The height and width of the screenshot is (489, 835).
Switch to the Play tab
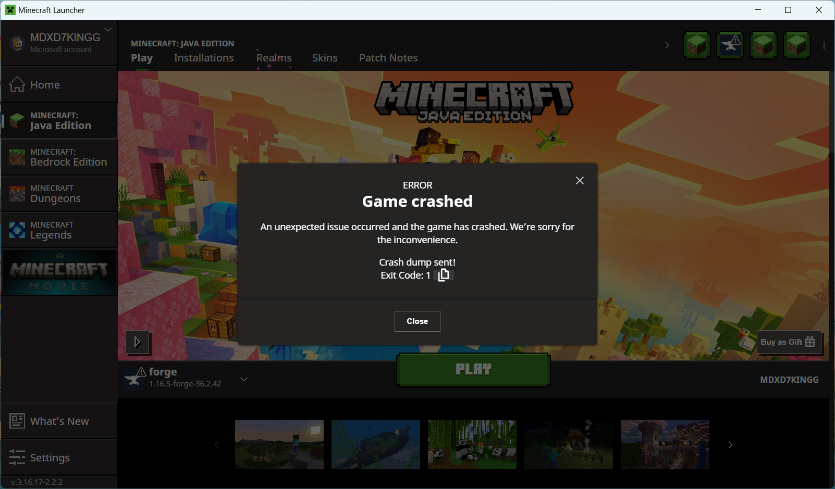pyautogui.click(x=142, y=58)
